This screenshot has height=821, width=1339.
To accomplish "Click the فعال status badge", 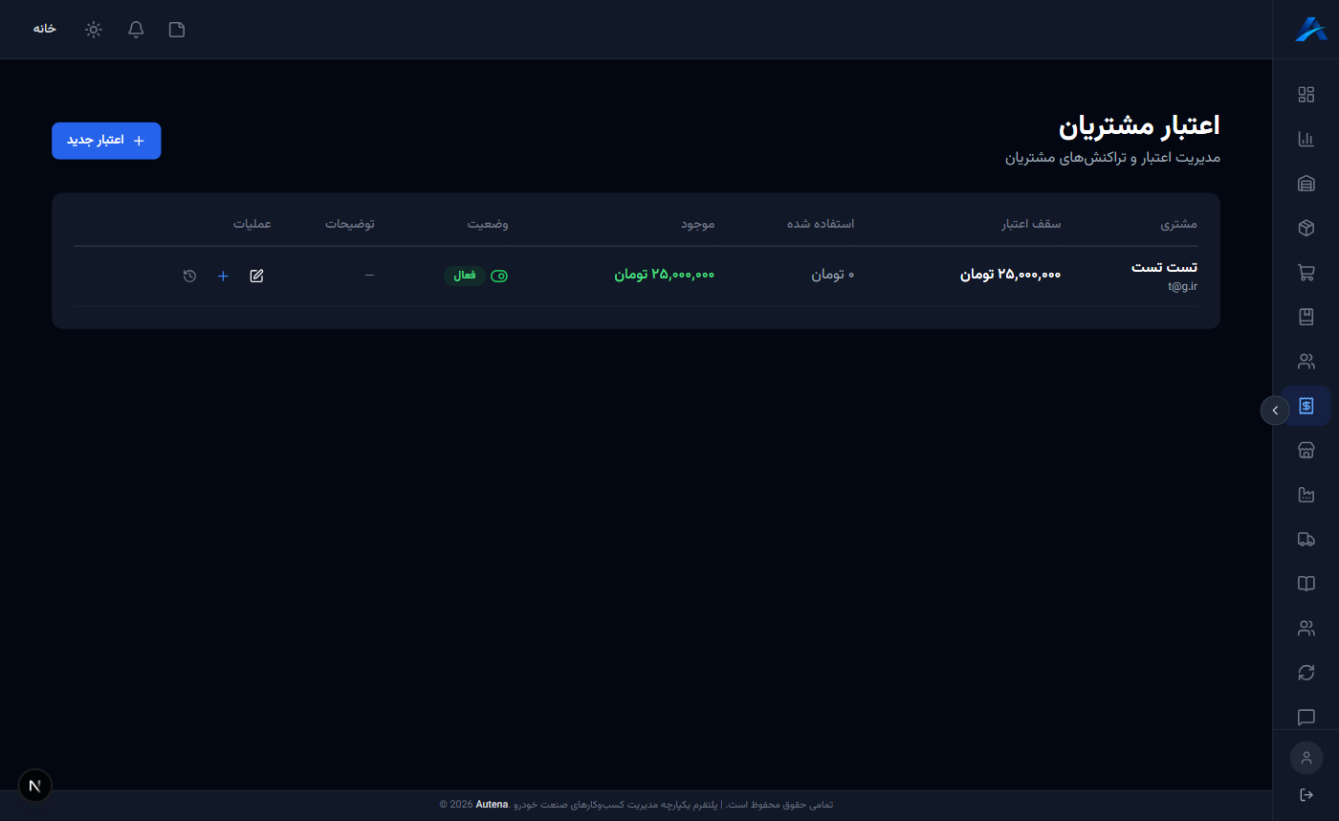I will pyautogui.click(x=465, y=276).
